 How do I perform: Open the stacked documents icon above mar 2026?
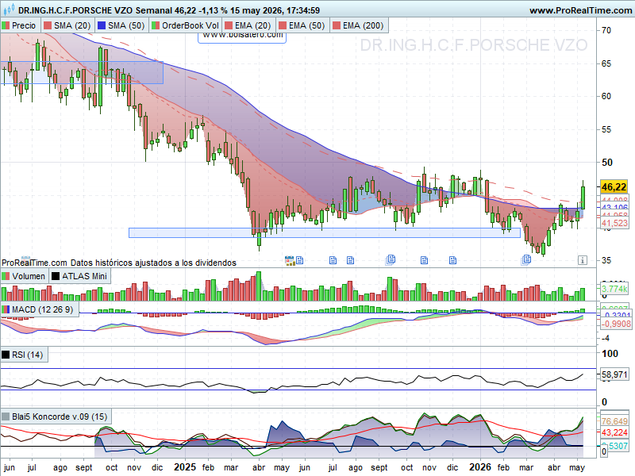coord(526,259)
